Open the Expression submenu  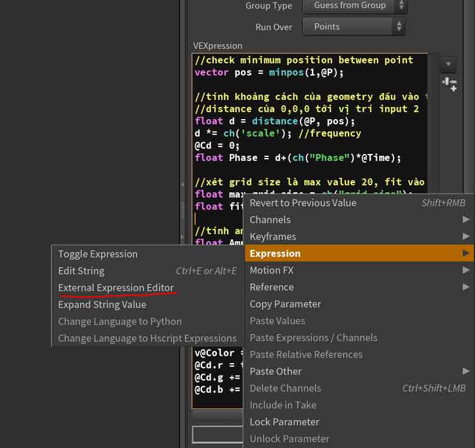pyautogui.click(x=359, y=253)
